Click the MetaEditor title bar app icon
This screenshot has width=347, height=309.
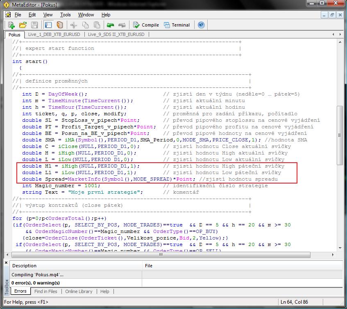[6, 4]
